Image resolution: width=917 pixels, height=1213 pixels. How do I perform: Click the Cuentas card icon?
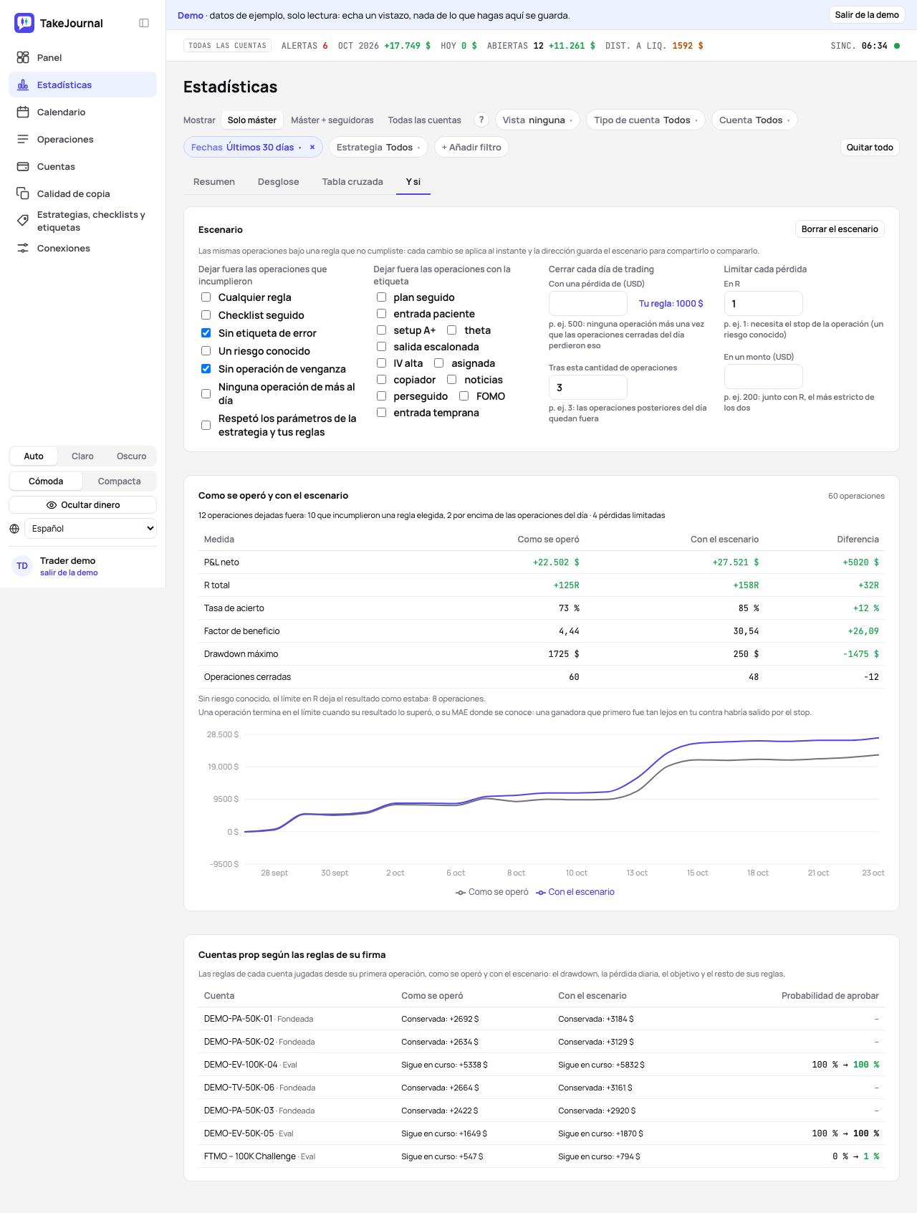[x=23, y=166]
